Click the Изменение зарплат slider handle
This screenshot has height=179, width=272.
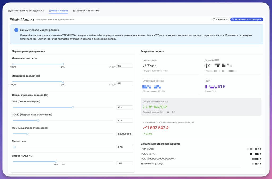click(x=63, y=82)
